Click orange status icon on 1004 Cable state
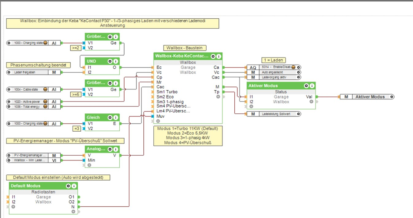The width and height of the screenshot is (413, 218). [45, 89]
